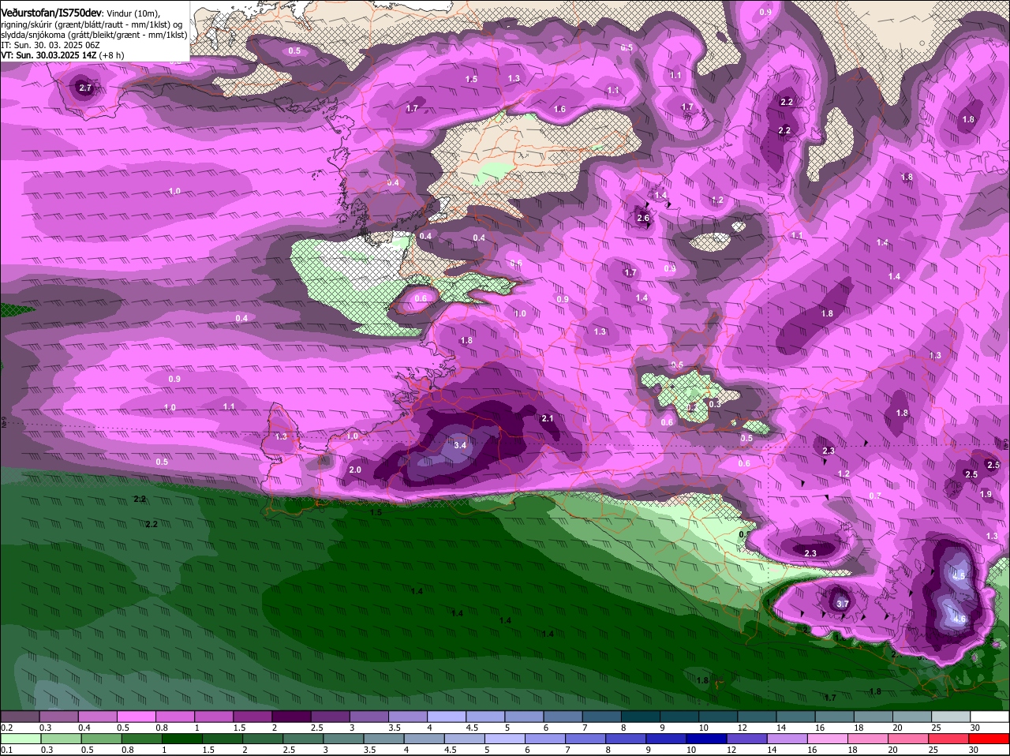Pick the bright pink swatch above snow label 0.5
The height and width of the screenshot is (756, 1010).
point(137,717)
